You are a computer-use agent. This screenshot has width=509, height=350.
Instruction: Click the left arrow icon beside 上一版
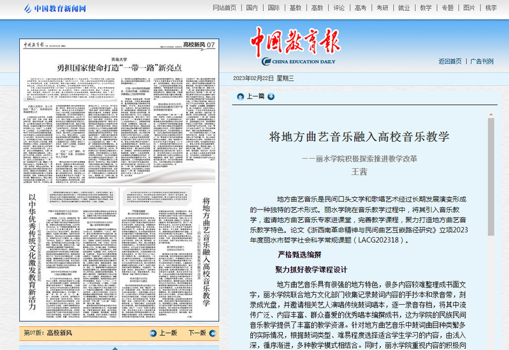(x=153, y=333)
